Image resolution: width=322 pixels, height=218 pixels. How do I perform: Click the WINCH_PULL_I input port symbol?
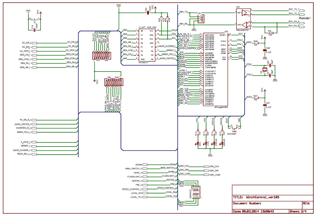tap(34, 132)
